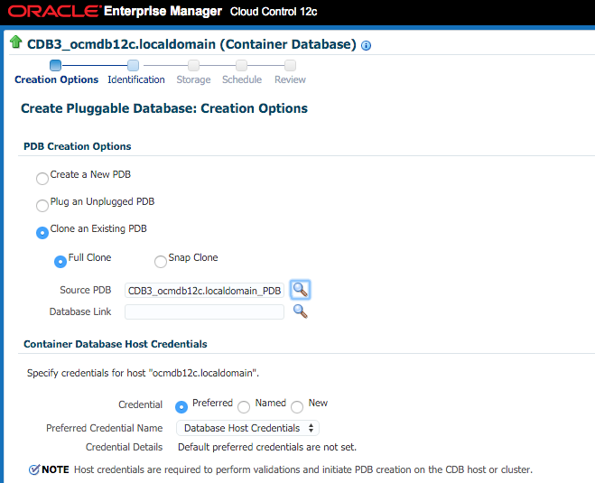The width and height of the screenshot is (595, 483).
Task: Click the Source PDB search magnifier icon
Action: (300, 290)
